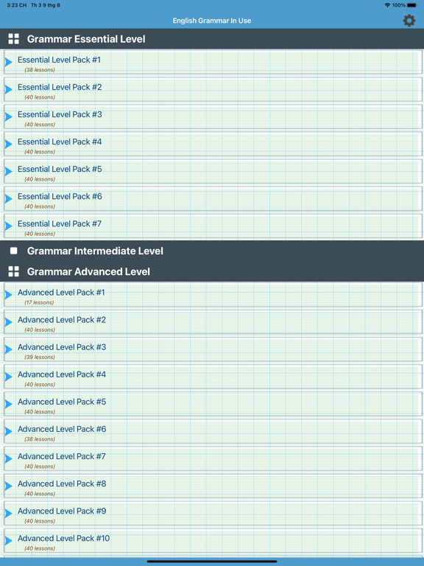Click arrow icon for Advanced Level Pack #10

8,540
